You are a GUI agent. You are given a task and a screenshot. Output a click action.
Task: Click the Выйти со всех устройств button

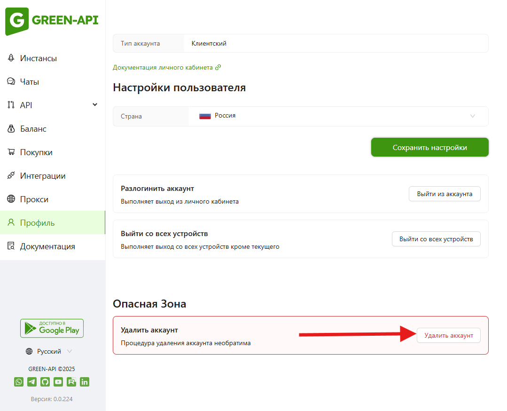[x=436, y=239]
